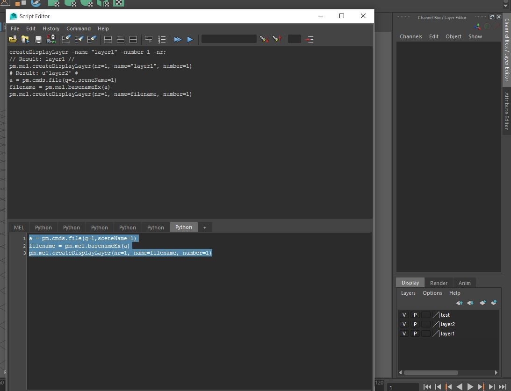This screenshot has height=391, width=511.
Task: Click the Search Down flashlight icon
Action: (x=264, y=39)
